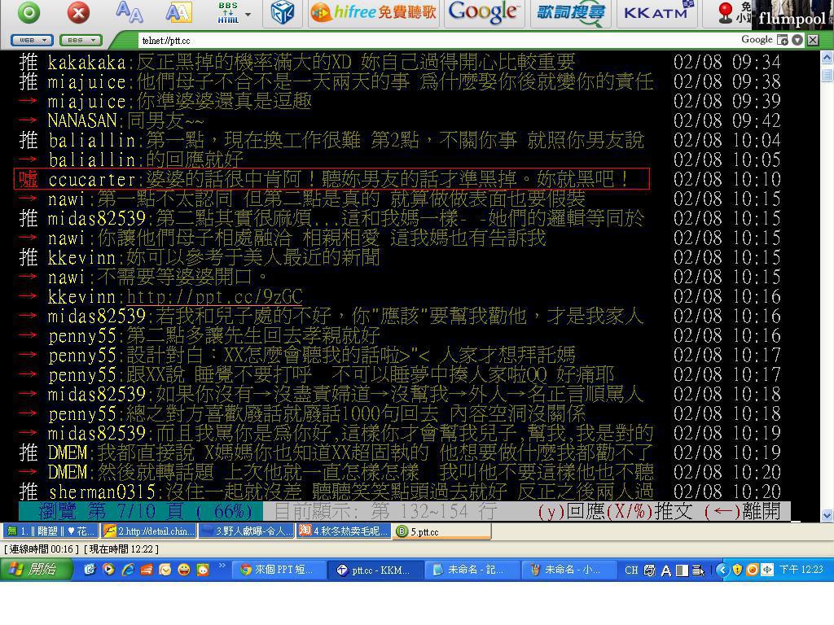Select the 5.ptt.cc tab
The height and width of the screenshot is (625, 834).
pyautogui.click(x=441, y=531)
